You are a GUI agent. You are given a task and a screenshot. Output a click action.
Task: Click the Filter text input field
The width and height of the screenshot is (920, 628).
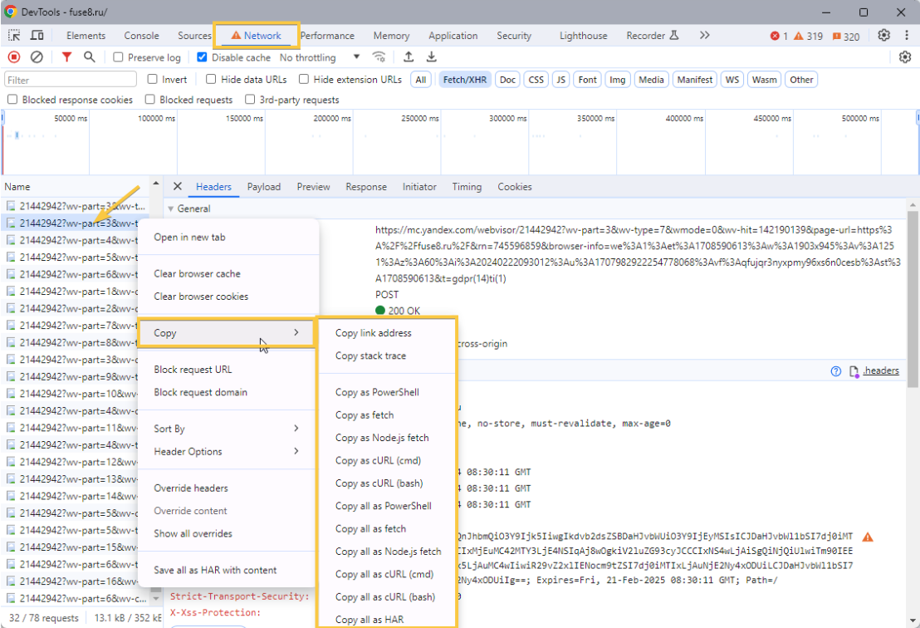(x=71, y=80)
